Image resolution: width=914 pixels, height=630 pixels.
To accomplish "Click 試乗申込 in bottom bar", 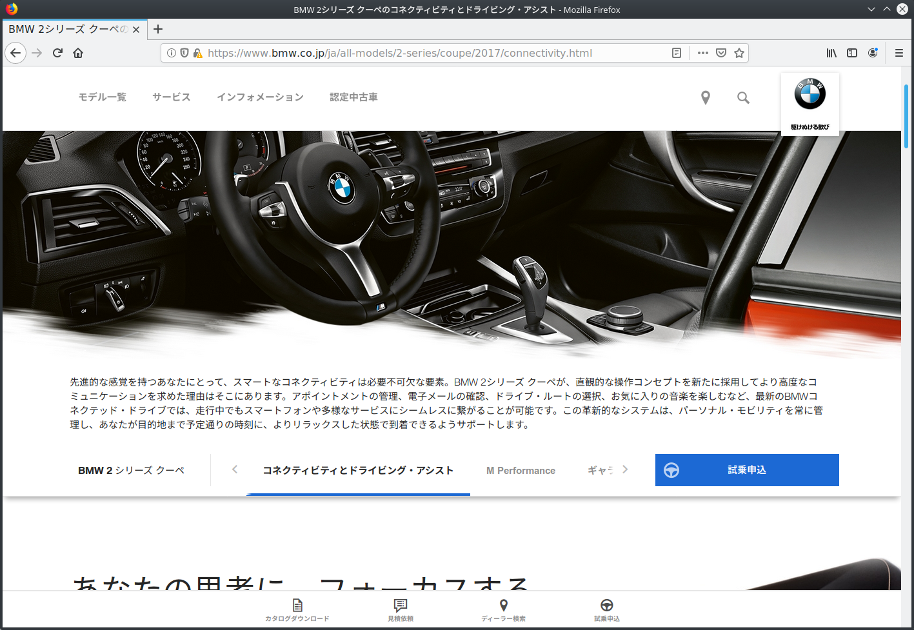I will pyautogui.click(x=607, y=609).
